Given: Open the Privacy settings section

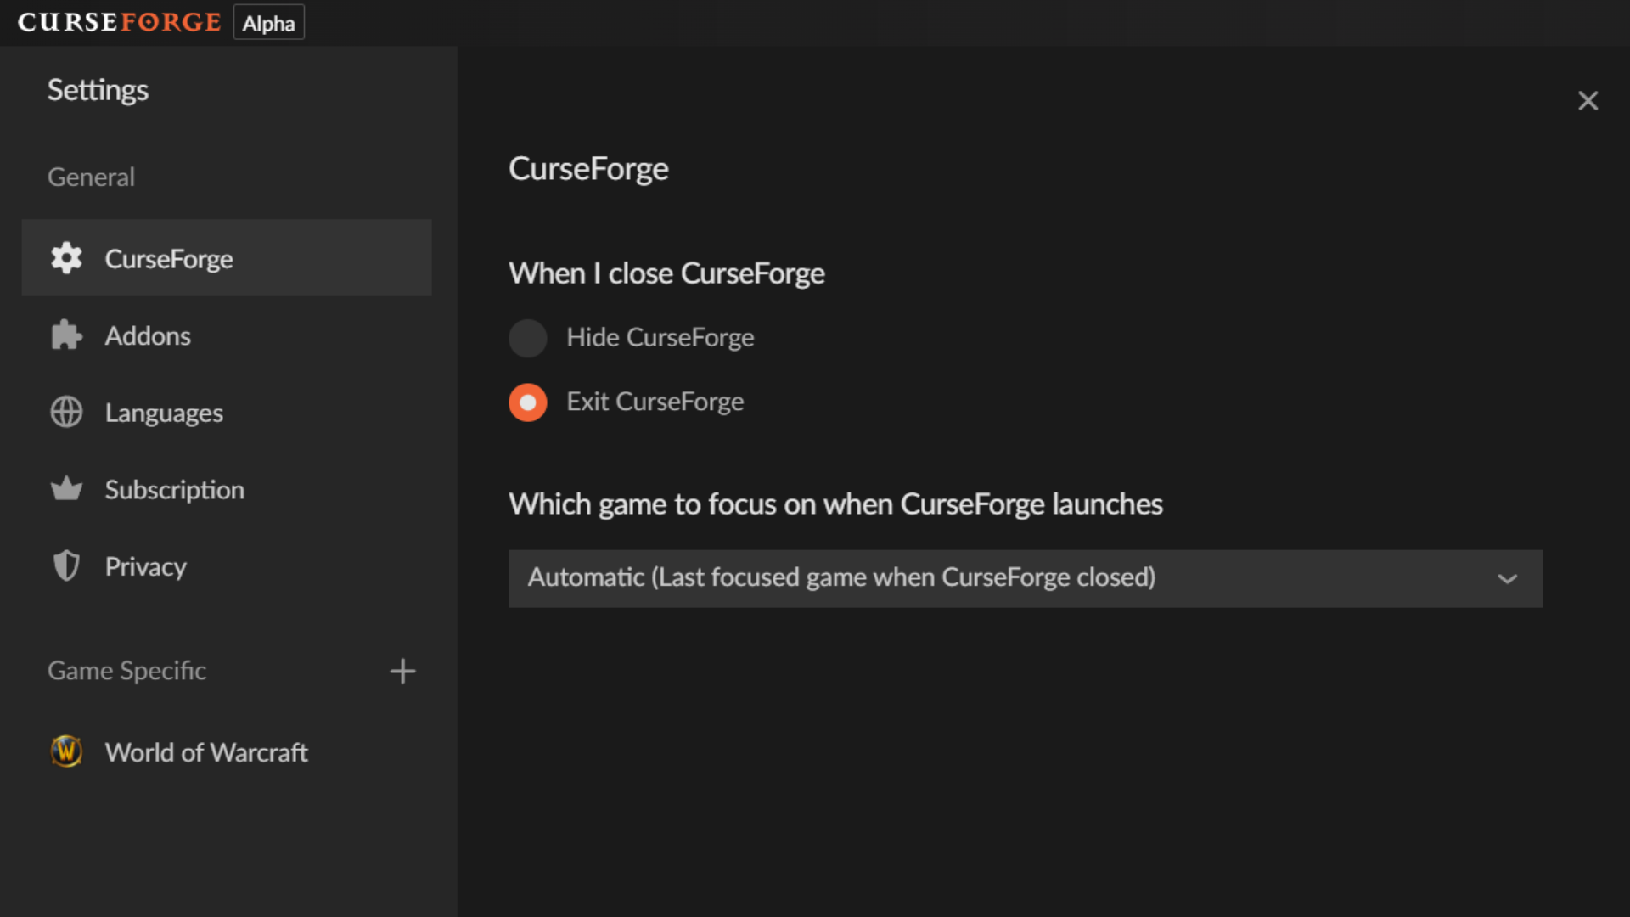Looking at the screenshot, I should coord(227,566).
